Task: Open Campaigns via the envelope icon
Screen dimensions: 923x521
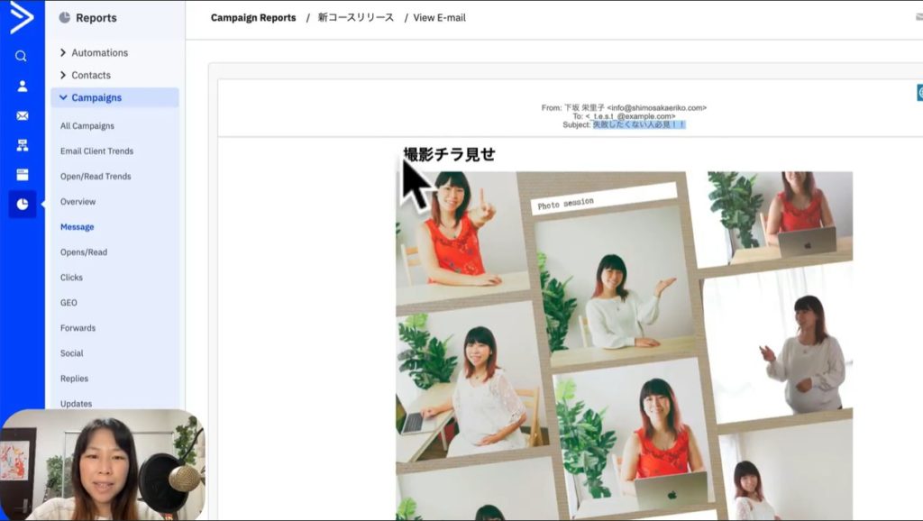Action: click(x=22, y=116)
